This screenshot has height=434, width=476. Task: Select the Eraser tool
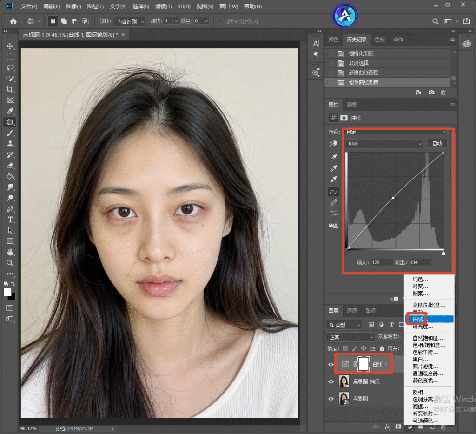[x=10, y=166]
